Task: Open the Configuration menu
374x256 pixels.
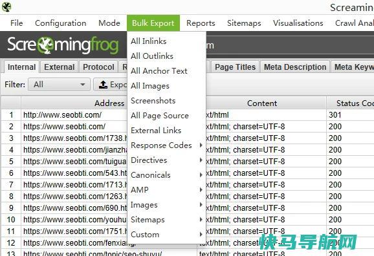Action: tap(61, 23)
